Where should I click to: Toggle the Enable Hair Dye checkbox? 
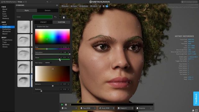(36, 26)
